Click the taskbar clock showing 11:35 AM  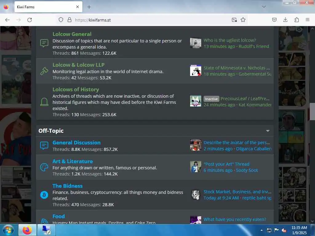pyautogui.click(x=299, y=230)
